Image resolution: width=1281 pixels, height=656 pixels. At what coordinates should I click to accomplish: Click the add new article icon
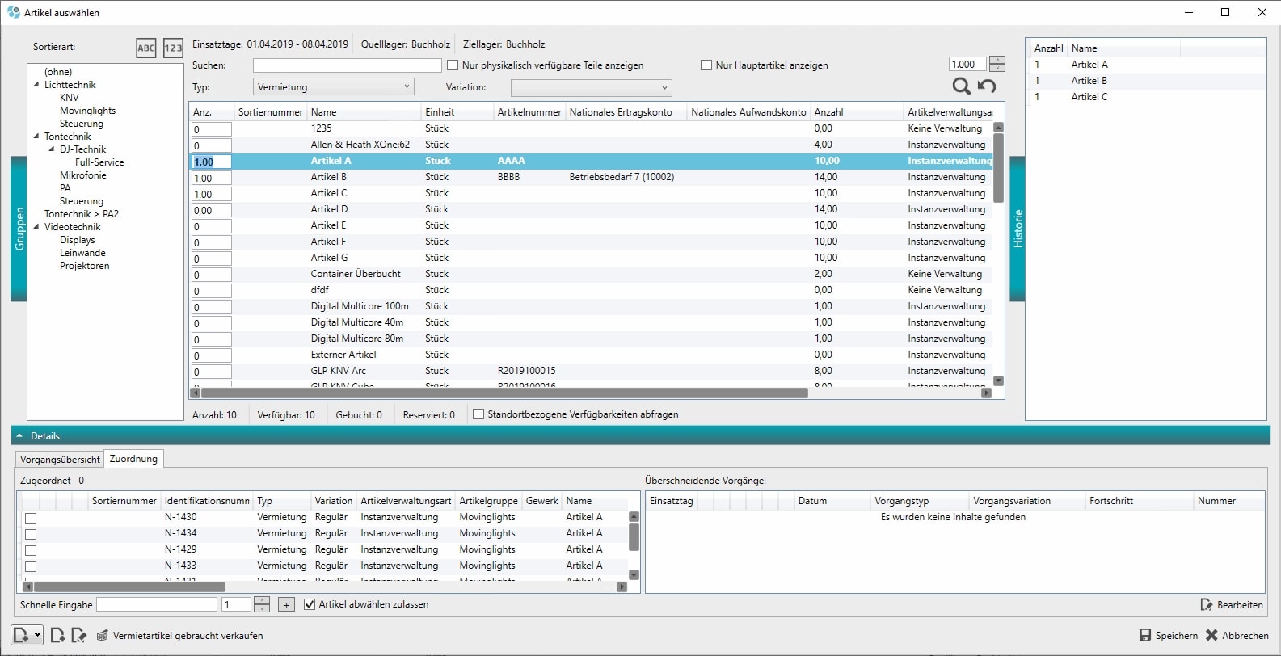pos(57,636)
